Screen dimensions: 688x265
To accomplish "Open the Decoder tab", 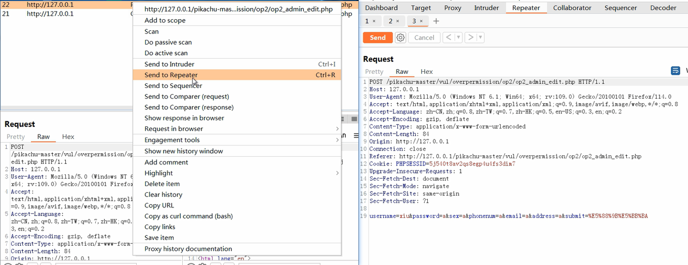I will pyautogui.click(x=663, y=8).
